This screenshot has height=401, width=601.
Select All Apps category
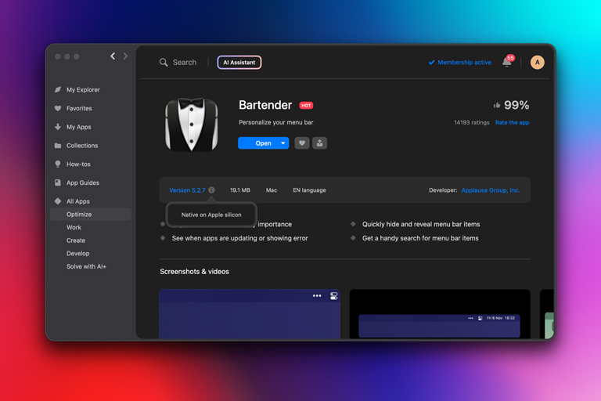[77, 201]
